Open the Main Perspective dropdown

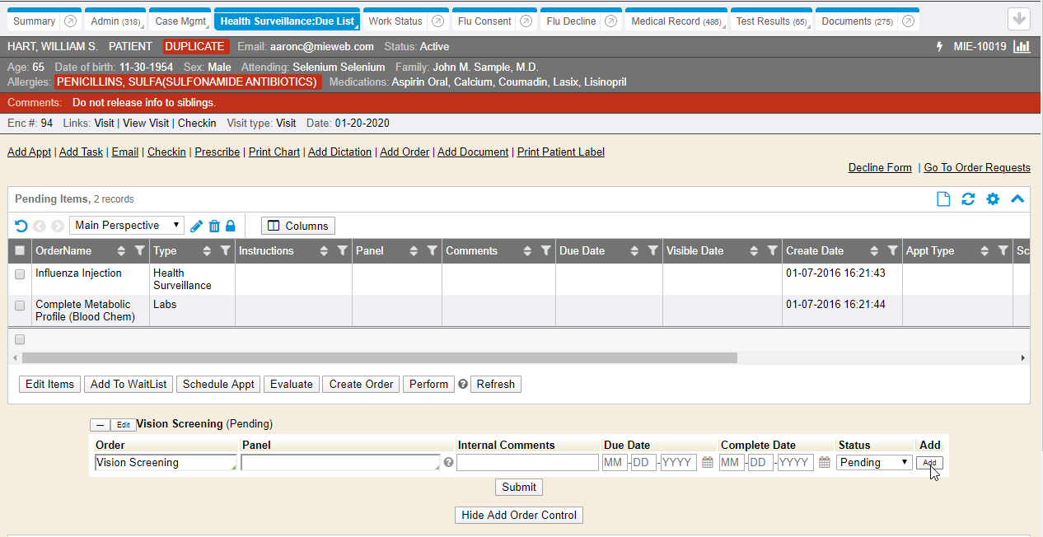(x=128, y=226)
